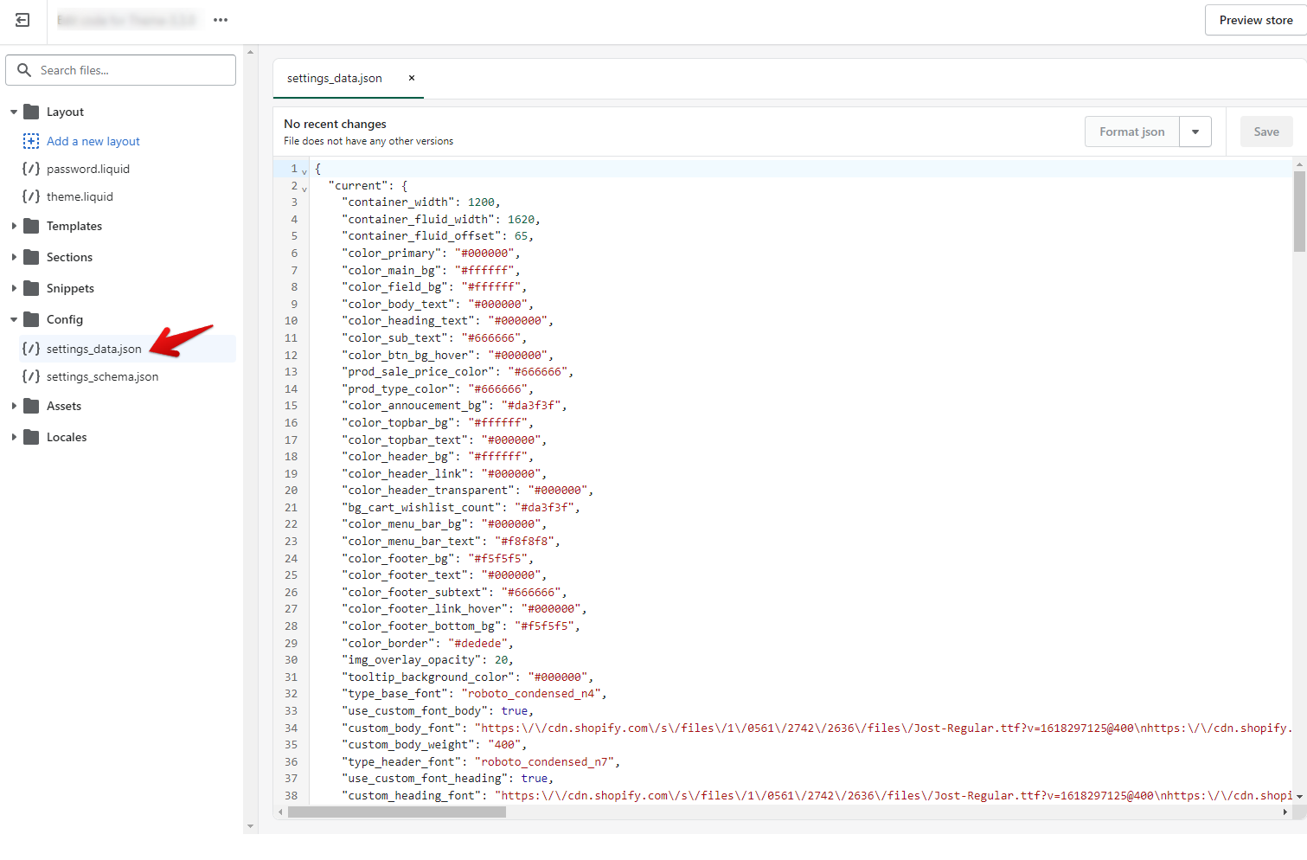Click the password.liquid file icon

(31, 169)
